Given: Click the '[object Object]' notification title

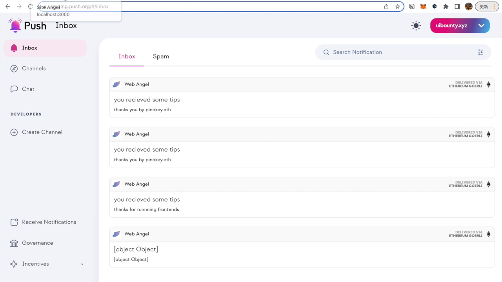Looking at the screenshot, I should coord(136,249).
